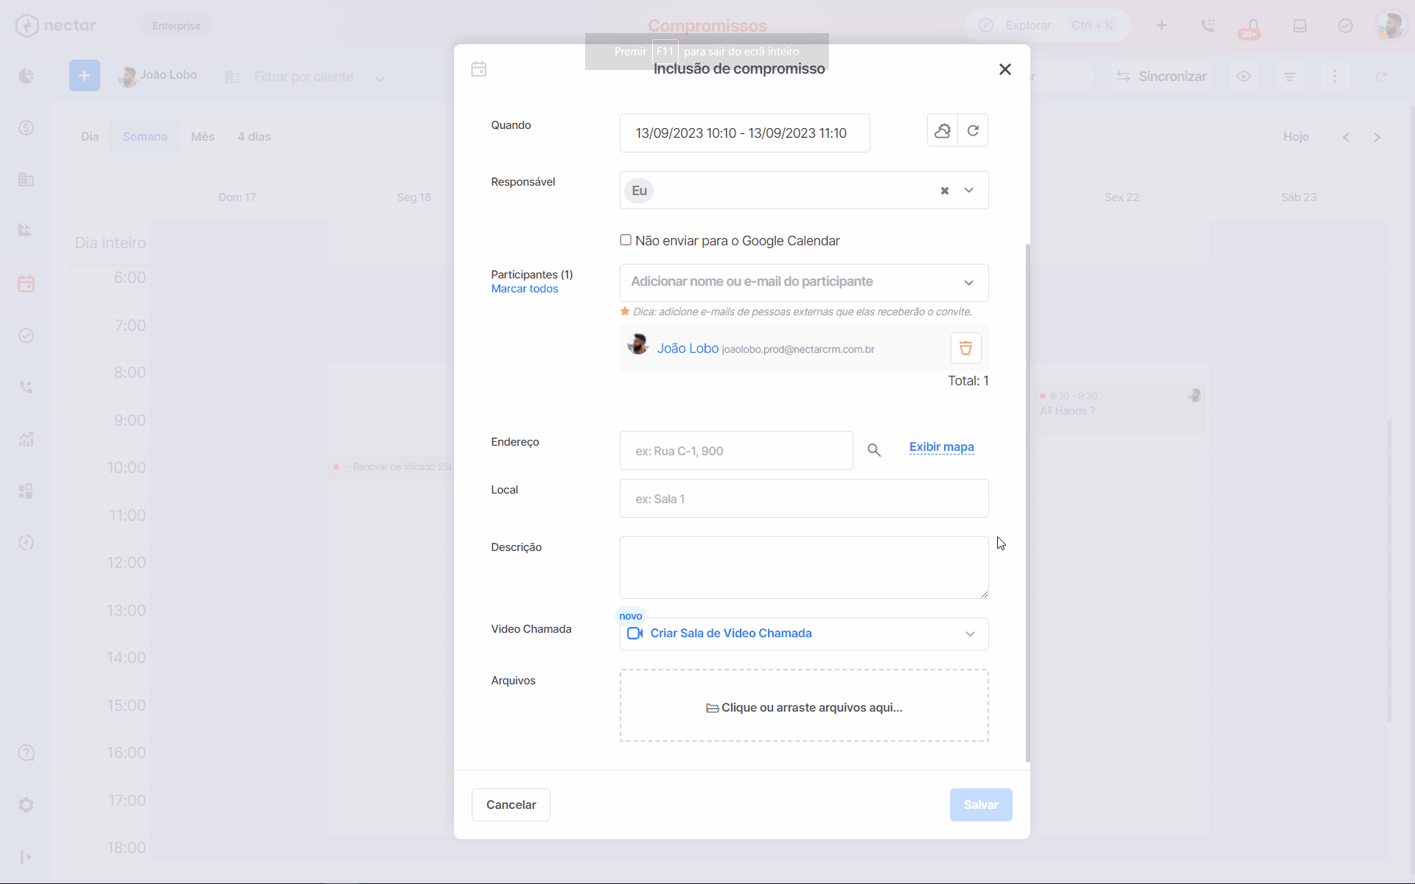Open the Explorar search box
Viewport: 1415px width, 884px height.
pos(1047,26)
